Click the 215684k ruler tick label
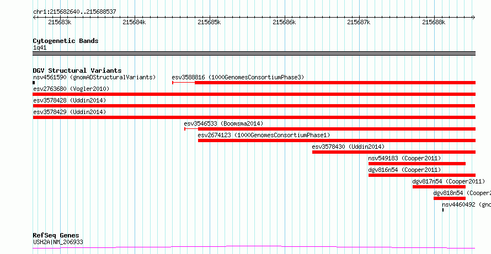 tap(135, 22)
